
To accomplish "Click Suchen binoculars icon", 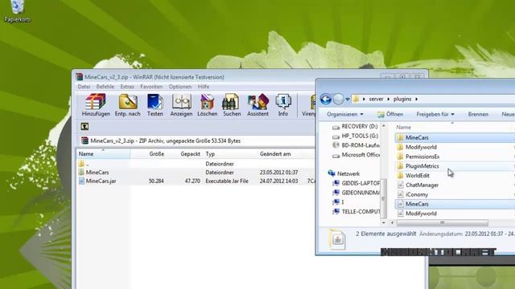I will [x=232, y=105].
